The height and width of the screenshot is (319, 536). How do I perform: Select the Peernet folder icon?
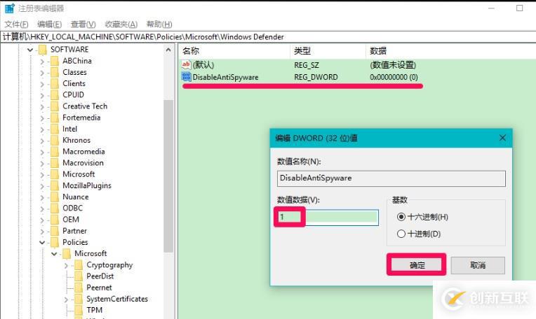click(x=79, y=288)
